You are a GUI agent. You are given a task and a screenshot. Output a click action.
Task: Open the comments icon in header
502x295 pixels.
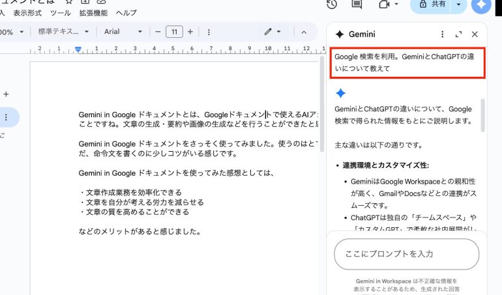357,4
